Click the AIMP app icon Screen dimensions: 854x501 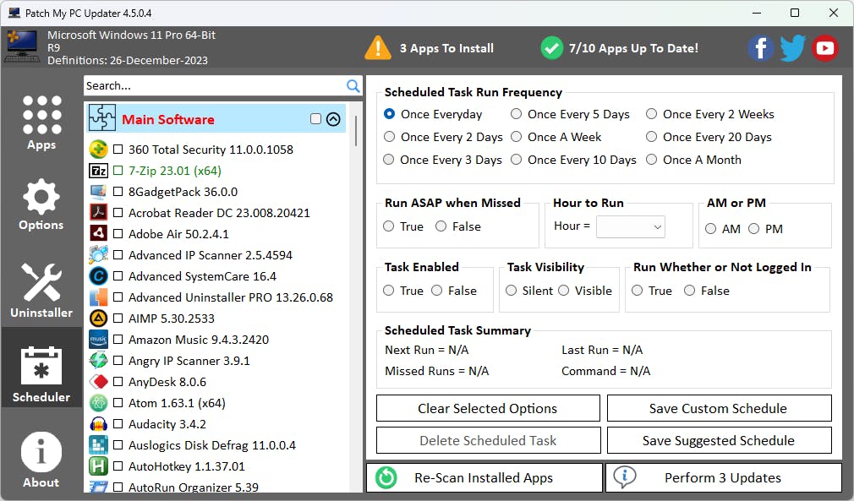tap(98, 319)
